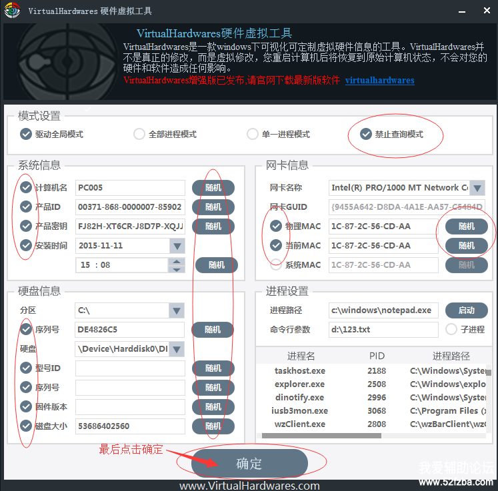Image resolution: width=498 pixels, height=491 pixels.
Task: Click the 启动 process button
Action: tap(466, 310)
